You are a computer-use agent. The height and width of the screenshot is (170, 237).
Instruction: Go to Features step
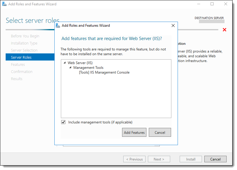tap(18, 65)
